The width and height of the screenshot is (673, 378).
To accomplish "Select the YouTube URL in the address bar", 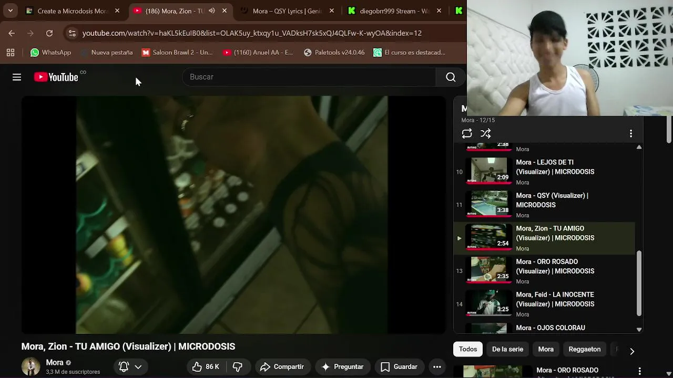I will coord(252,33).
